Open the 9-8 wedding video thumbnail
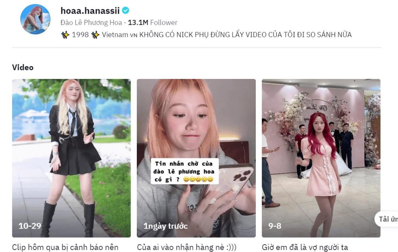 click(x=321, y=158)
